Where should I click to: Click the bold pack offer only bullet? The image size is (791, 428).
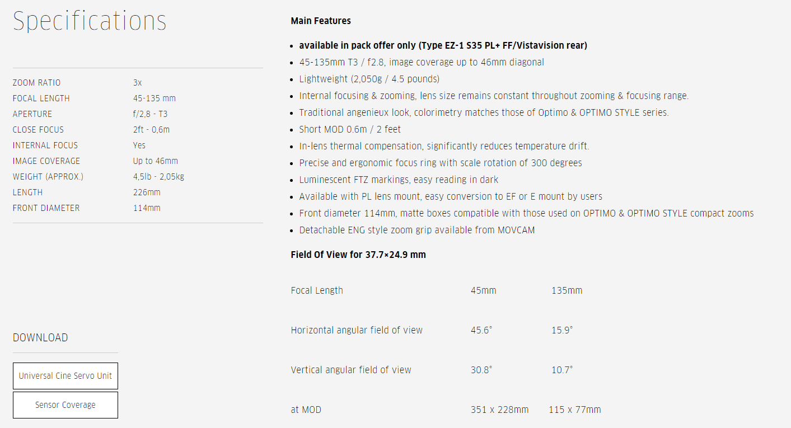pos(443,45)
